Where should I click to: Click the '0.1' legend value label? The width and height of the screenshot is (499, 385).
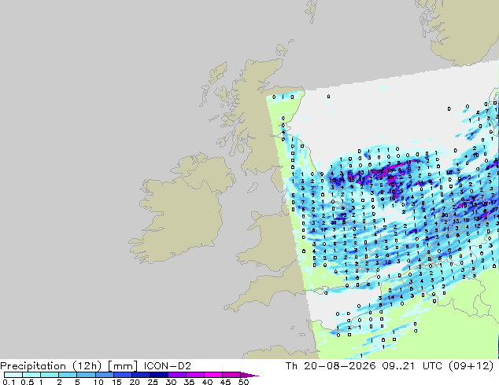pos(9,382)
